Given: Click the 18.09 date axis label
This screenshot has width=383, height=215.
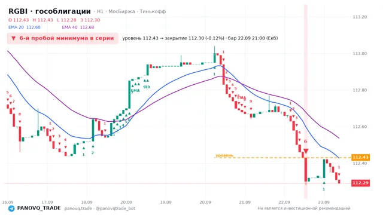Looking at the screenshot, I should (87, 202).
